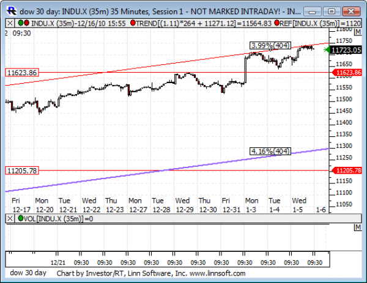Click the Mon 12-20 date label
Image resolution: width=367 pixels, height=283 pixels.
pos(45,205)
